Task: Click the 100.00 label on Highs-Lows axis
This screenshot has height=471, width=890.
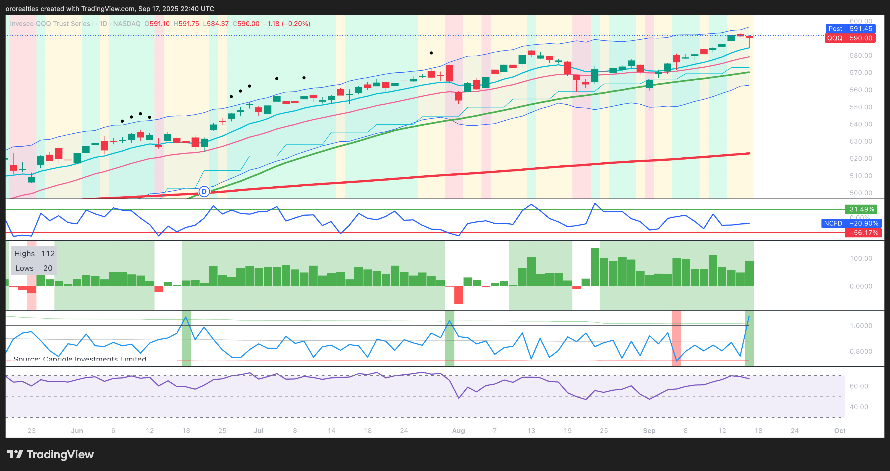Action: [861, 258]
